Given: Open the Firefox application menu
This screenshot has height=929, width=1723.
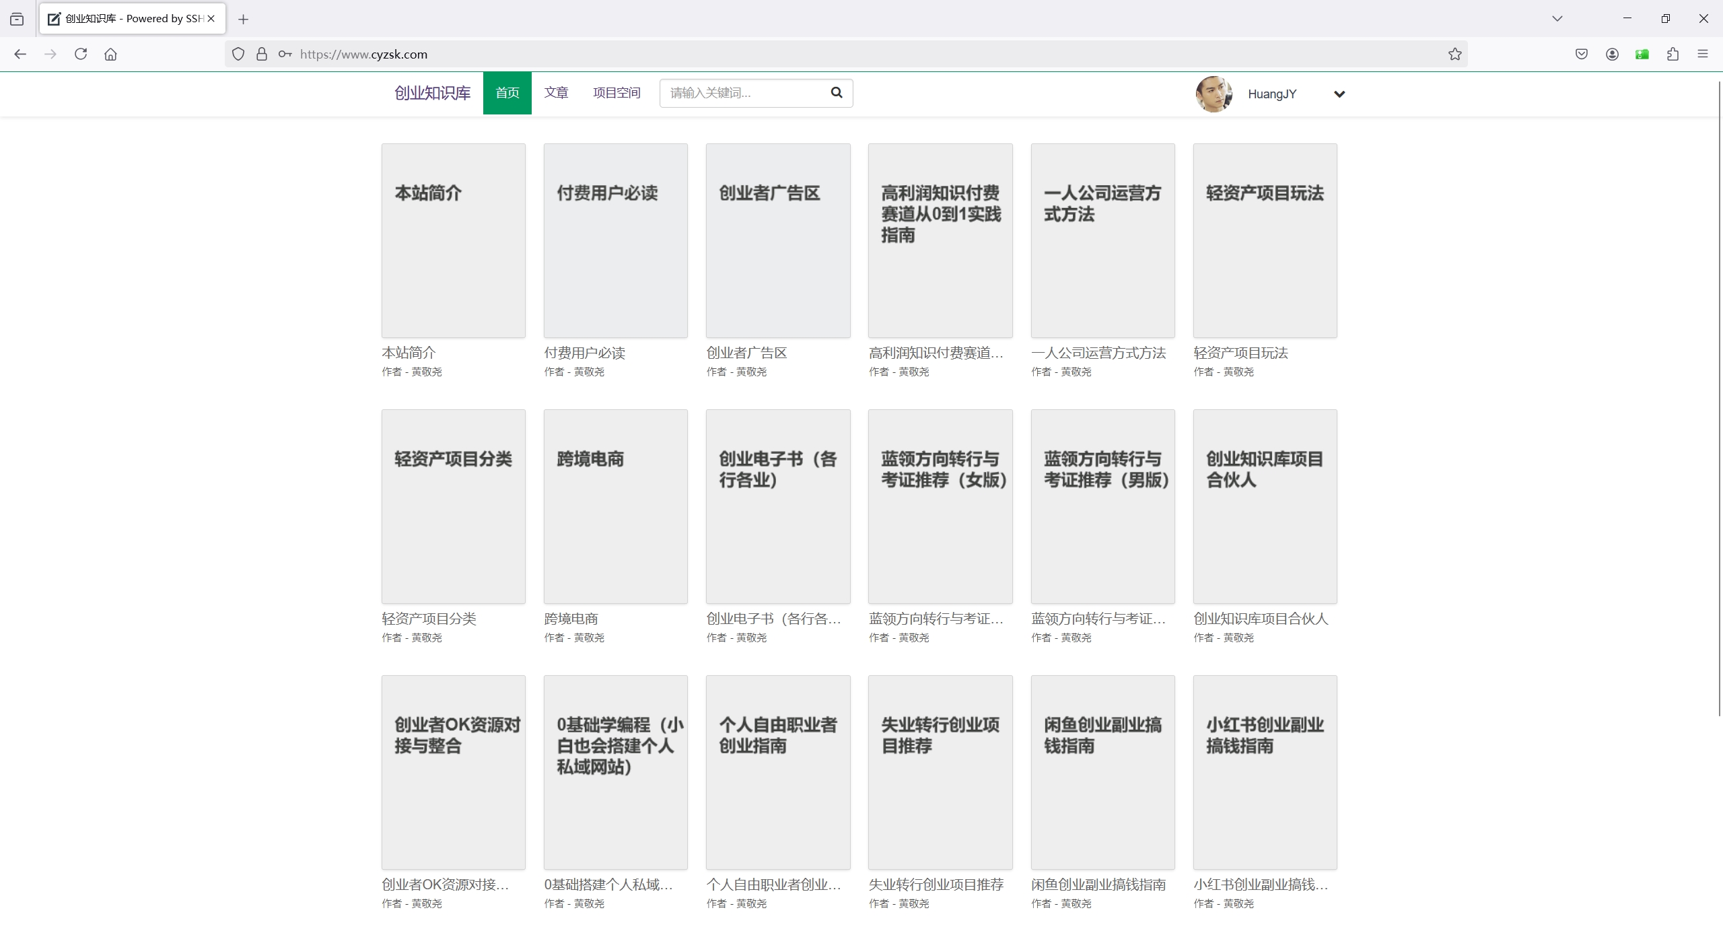Looking at the screenshot, I should pyautogui.click(x=1703, y=54).
